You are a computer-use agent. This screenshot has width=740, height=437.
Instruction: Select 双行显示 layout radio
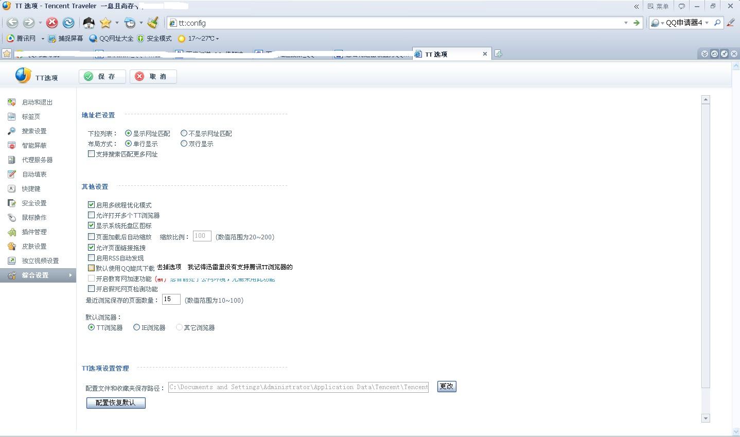pyautogui.click(x=184, y=144)
